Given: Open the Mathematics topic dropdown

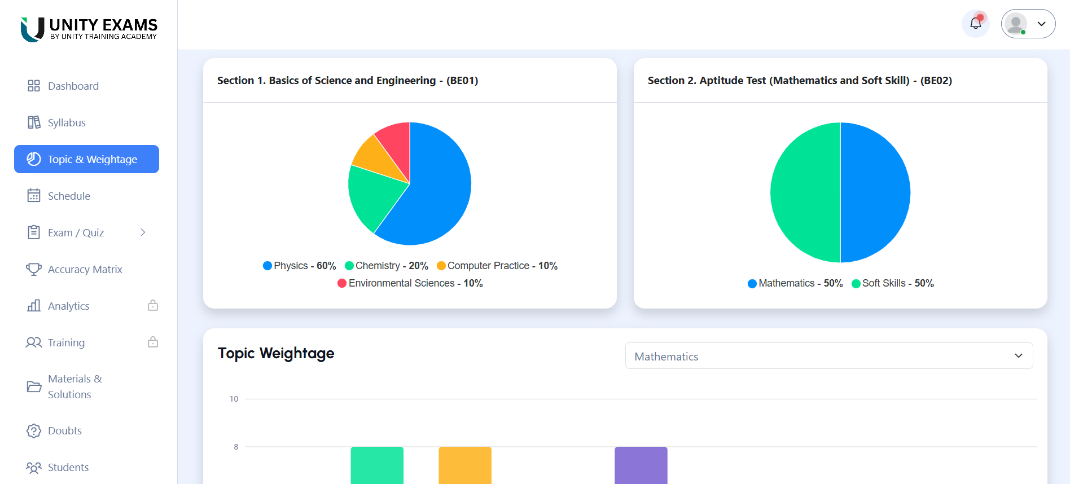Looking at the screenshot, I should point(828,356).
